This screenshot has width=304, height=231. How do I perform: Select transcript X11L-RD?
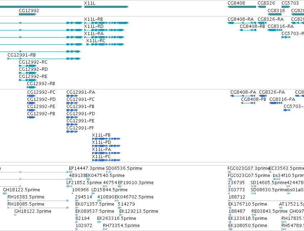[x=104, y=30]
